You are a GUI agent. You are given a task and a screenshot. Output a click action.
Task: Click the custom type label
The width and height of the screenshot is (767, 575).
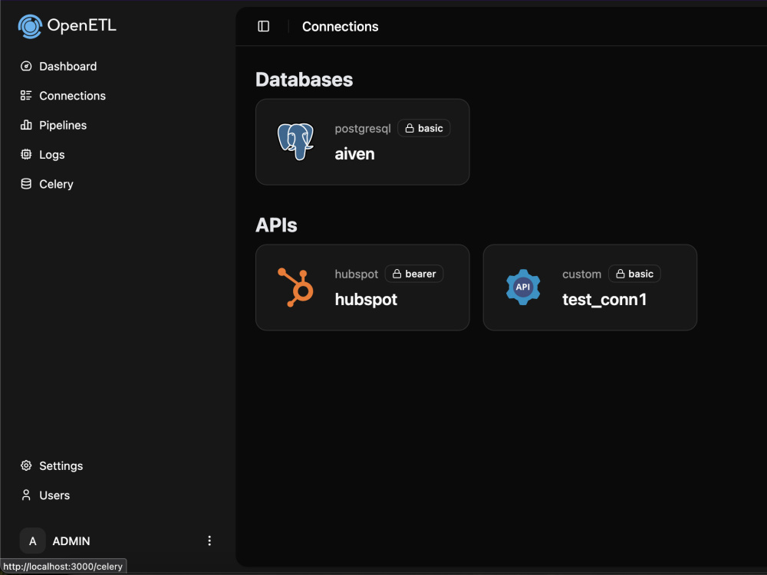[581, 274]
